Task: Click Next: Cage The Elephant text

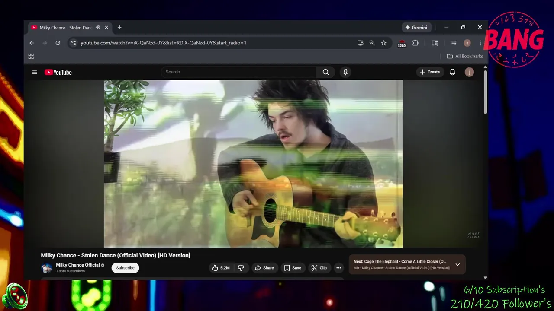Action: coord(399,261)
